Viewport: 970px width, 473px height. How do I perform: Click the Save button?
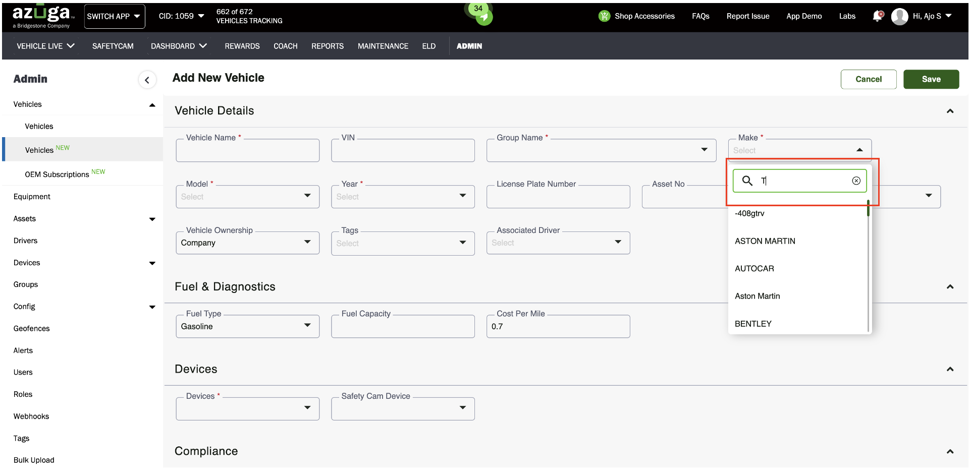(x=931, y=79)
